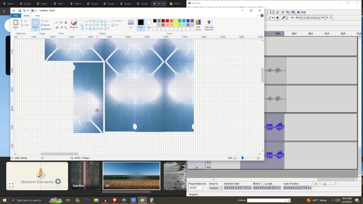
Task: Click the Westwin Elements map thumbnail
Action: (x=37, y=176)
